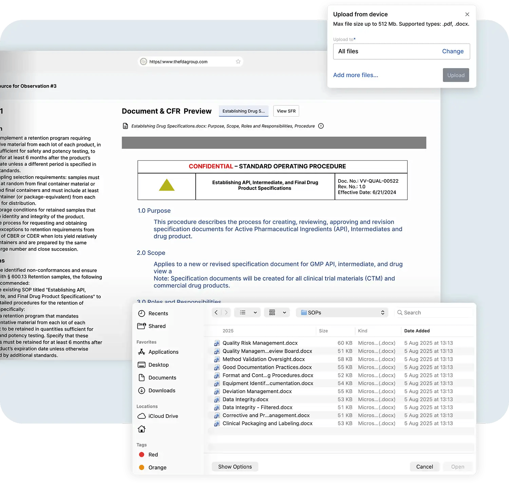Select the Data Integrity.docx file
Screen dimensions: 509x483
click(245, 399)
